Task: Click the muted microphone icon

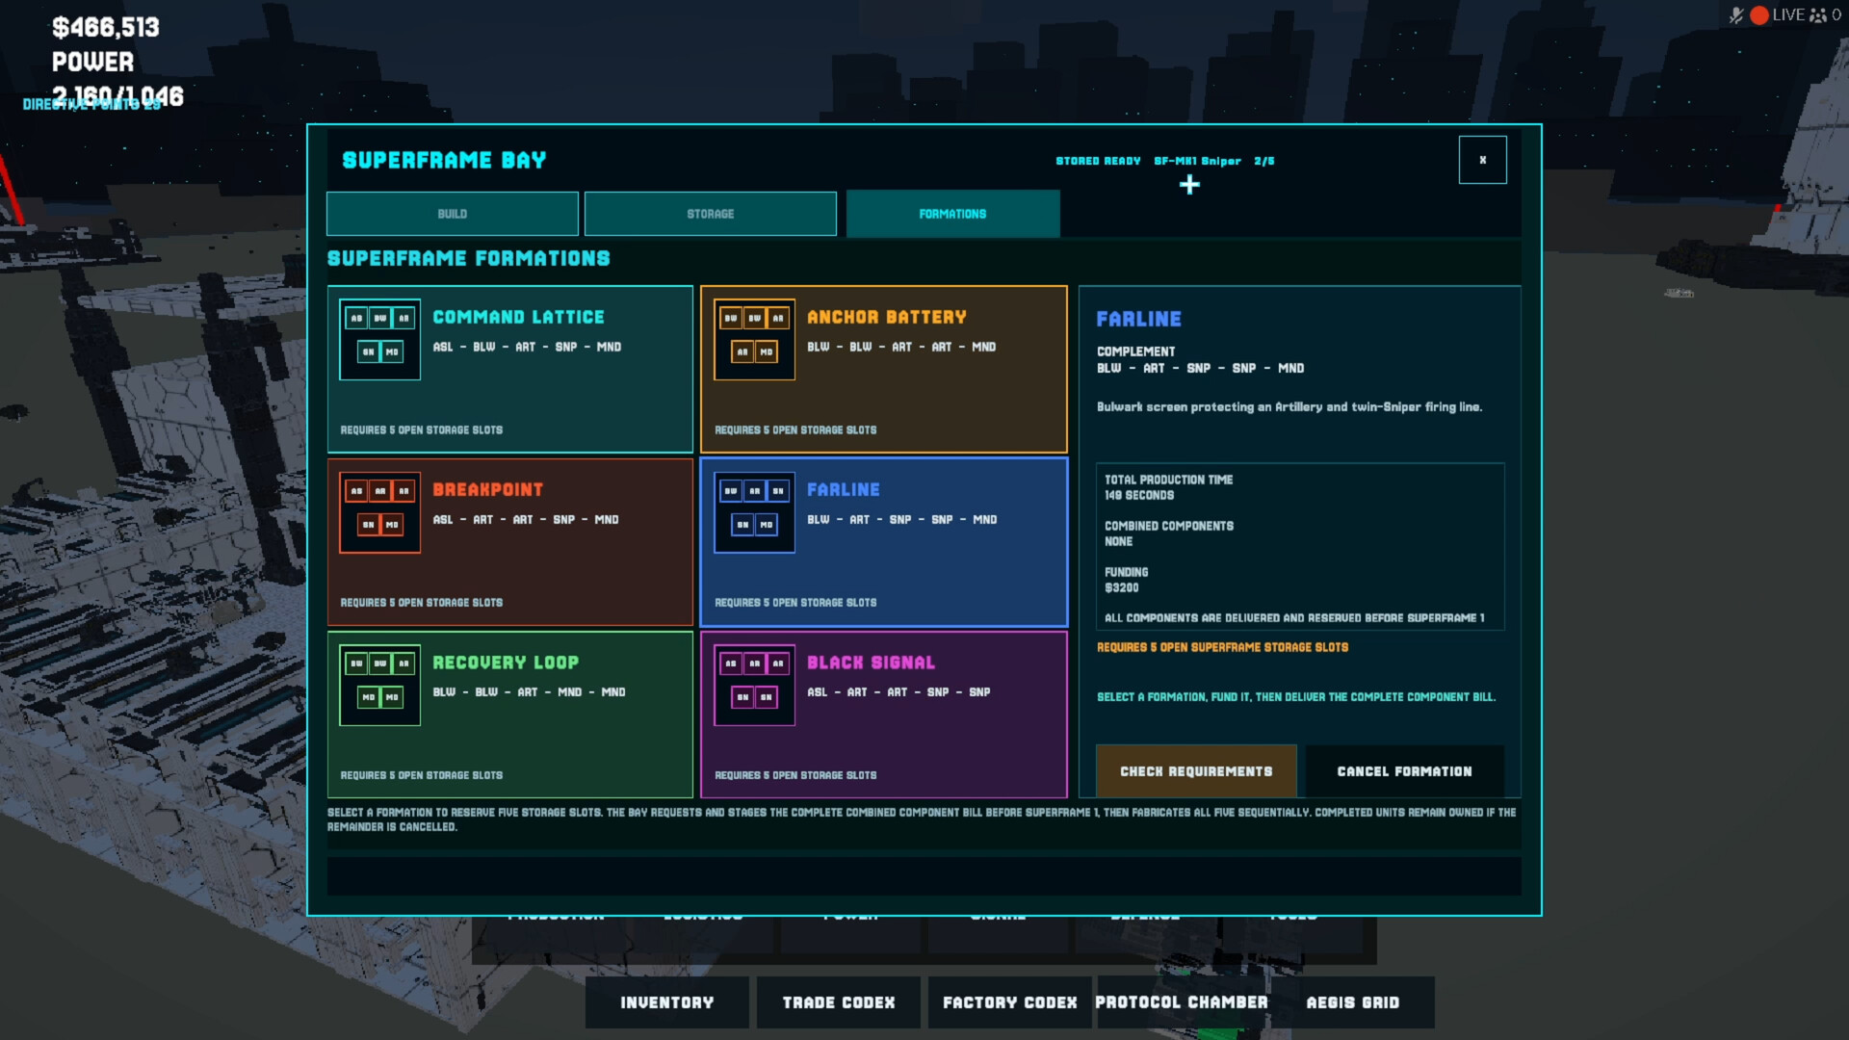Action: click(1735, 15)
